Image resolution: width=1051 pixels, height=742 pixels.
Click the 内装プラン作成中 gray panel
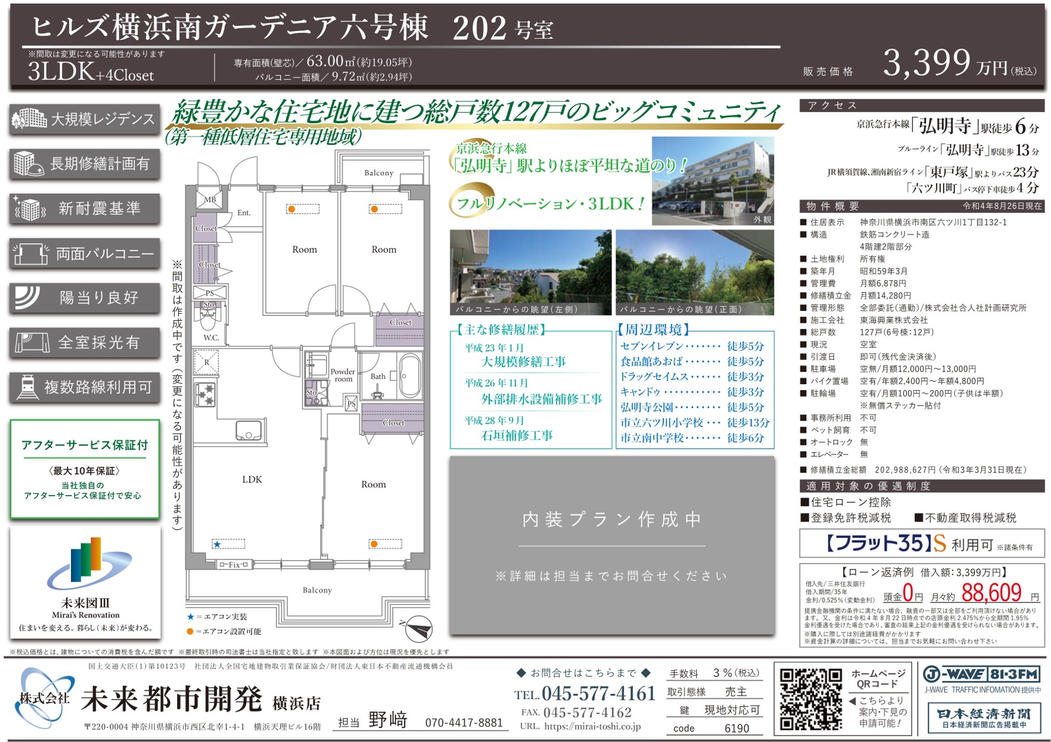(611, 545)
